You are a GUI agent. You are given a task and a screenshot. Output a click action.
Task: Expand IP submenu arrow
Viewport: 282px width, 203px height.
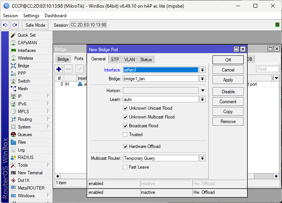48,96
